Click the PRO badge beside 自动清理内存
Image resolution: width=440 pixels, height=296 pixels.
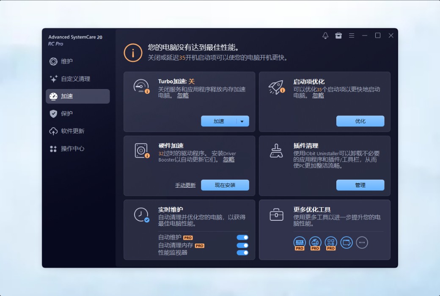[200, 246]
